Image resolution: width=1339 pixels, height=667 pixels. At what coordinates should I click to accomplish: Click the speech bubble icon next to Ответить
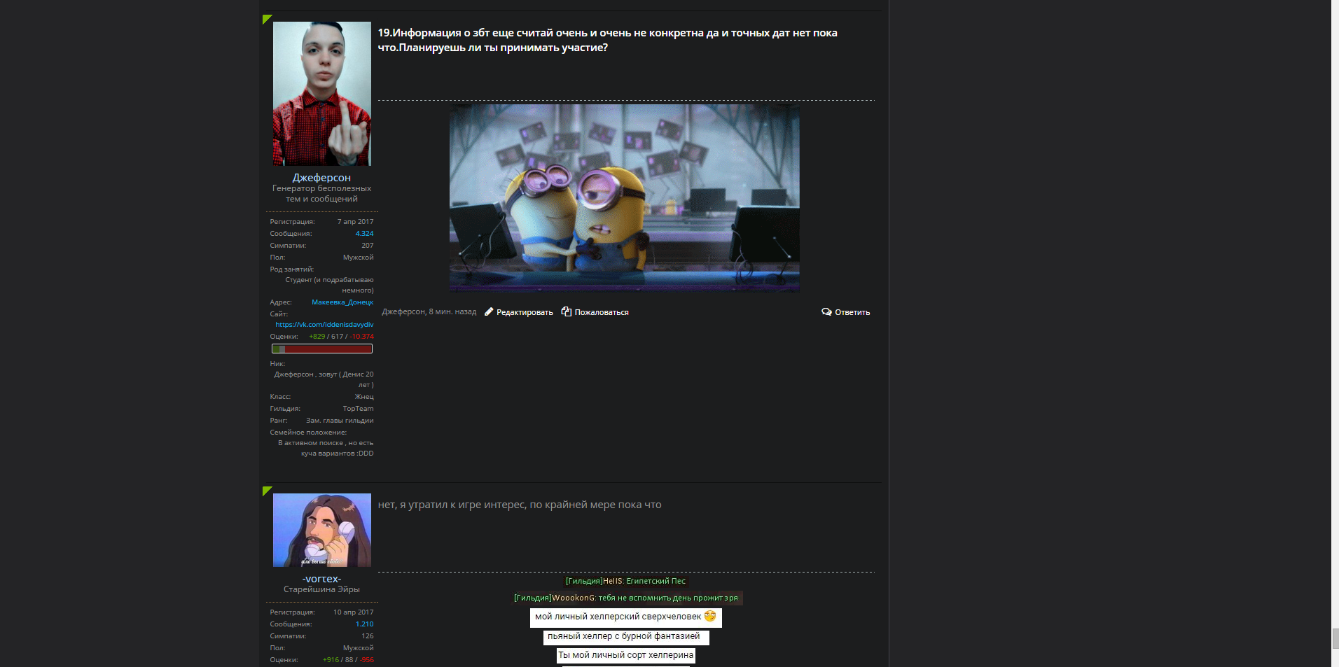coord(826,312)
